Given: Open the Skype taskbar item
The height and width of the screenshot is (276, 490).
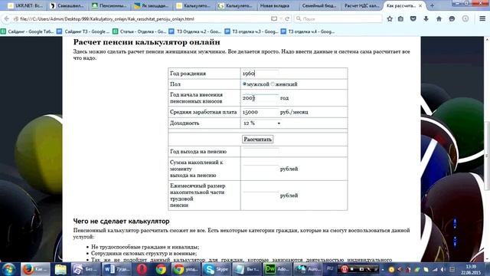Looking at the screenshot, I should [216, 269].
